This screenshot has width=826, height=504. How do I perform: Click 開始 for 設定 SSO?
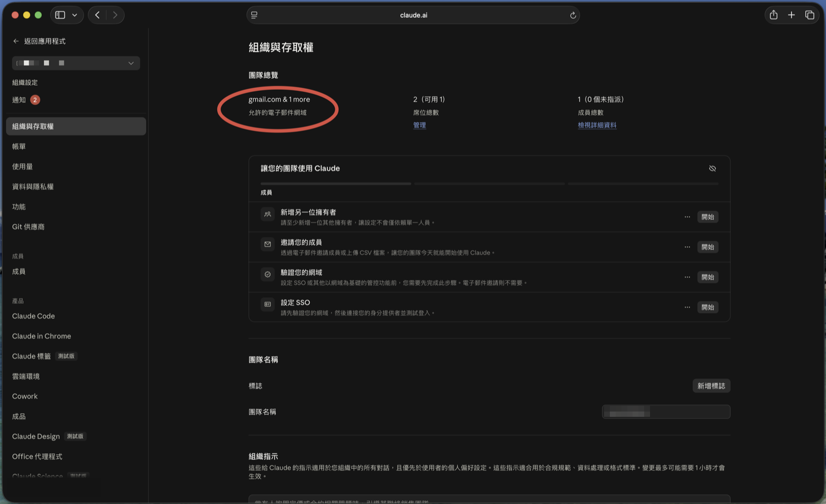pos(708,307)
